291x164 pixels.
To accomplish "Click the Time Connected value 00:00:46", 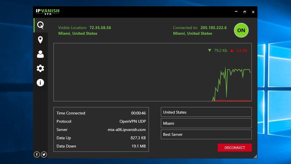I will click(x=138, y=113).
